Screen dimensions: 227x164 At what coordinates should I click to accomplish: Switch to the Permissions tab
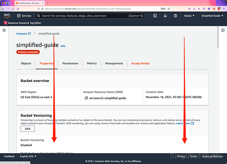tap(70, 64)
